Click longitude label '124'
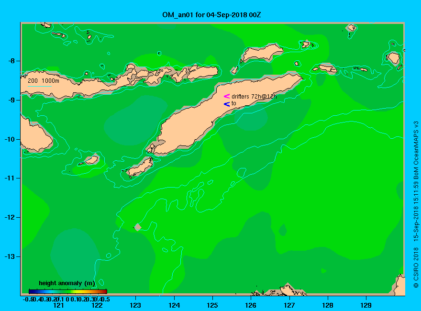This screenshot has height=311, width=421. point(174,305)
